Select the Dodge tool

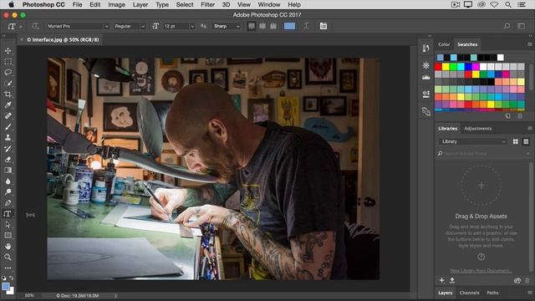pyautogui.click(x=8, y=191)
